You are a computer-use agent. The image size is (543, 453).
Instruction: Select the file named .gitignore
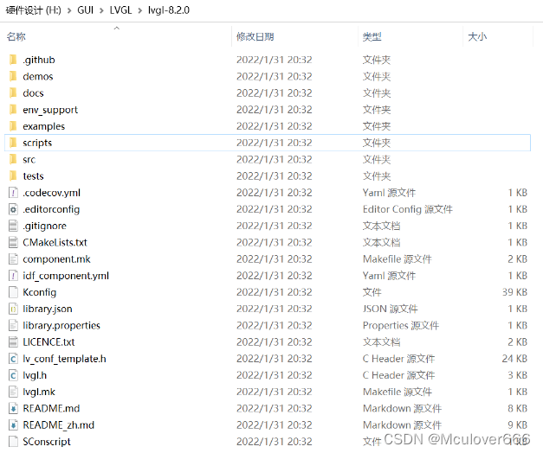(44, 226)
